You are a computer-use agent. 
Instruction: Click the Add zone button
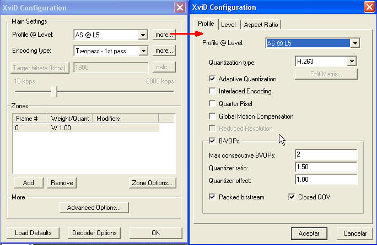coord(28,183)
